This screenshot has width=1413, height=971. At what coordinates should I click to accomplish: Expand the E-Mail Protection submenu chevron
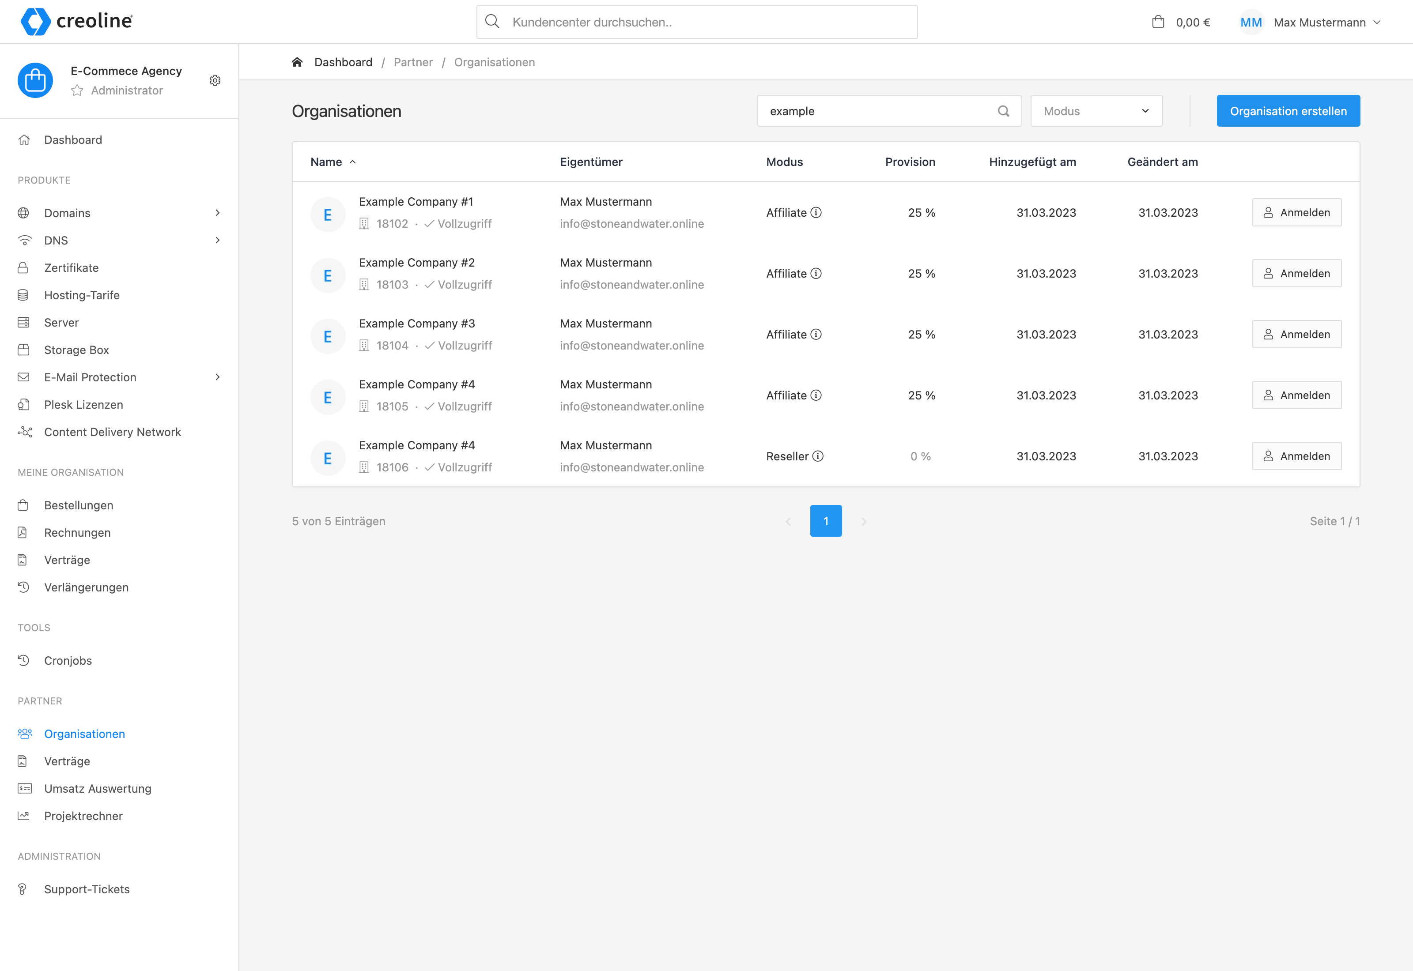[217, 377]
